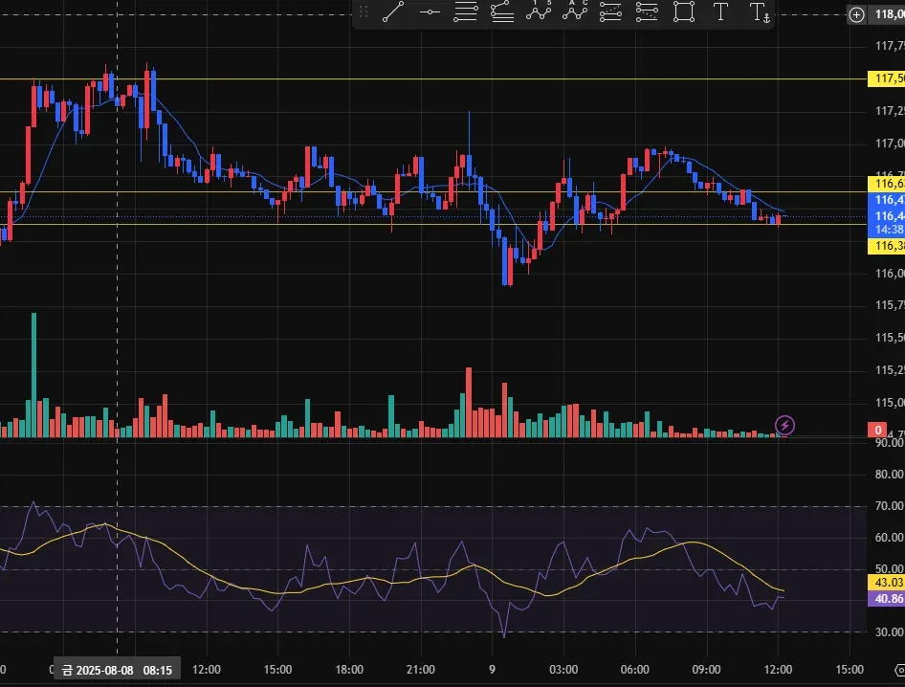Click the 60.00 RSI scale label
Screen dimensions: 905x687
click(x=889, y=538)
